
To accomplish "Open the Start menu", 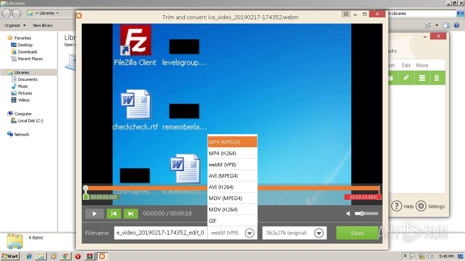I will (x=10, y=256).
